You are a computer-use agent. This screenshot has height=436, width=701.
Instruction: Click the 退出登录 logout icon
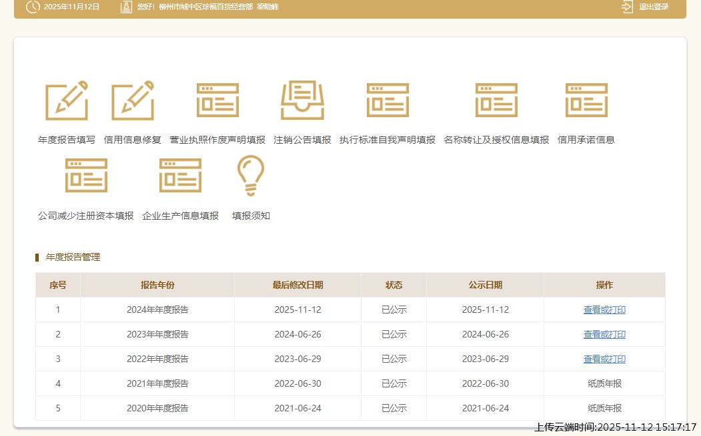(x=627, y=7)
